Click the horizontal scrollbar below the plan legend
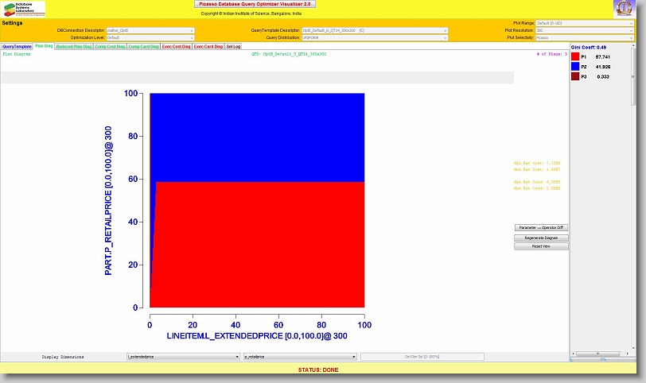Viewport: 646px width, 383px height. [602, 354]
